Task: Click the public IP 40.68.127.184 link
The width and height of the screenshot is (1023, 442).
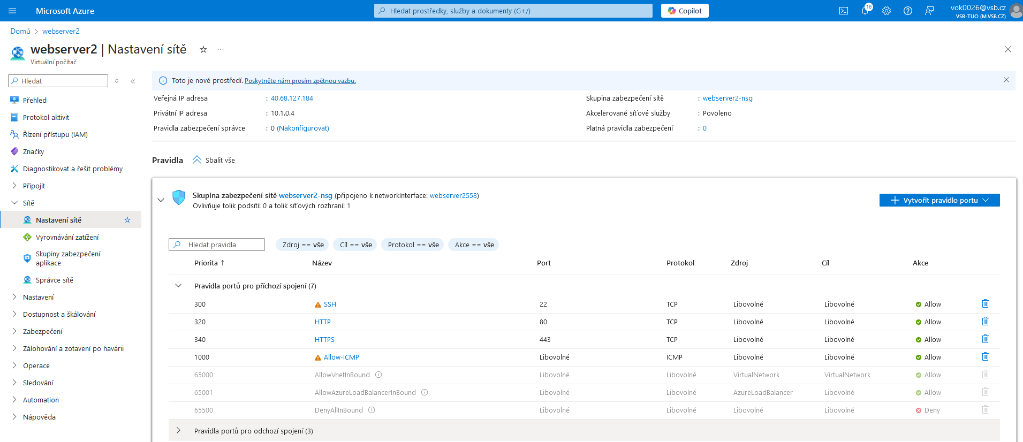Action: point(292,98)
